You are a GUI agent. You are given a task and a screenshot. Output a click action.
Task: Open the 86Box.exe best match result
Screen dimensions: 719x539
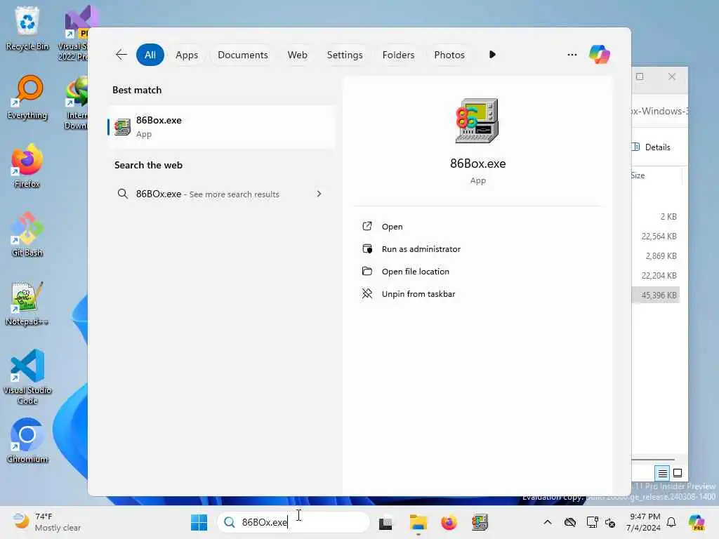click(x=222, y=127)
